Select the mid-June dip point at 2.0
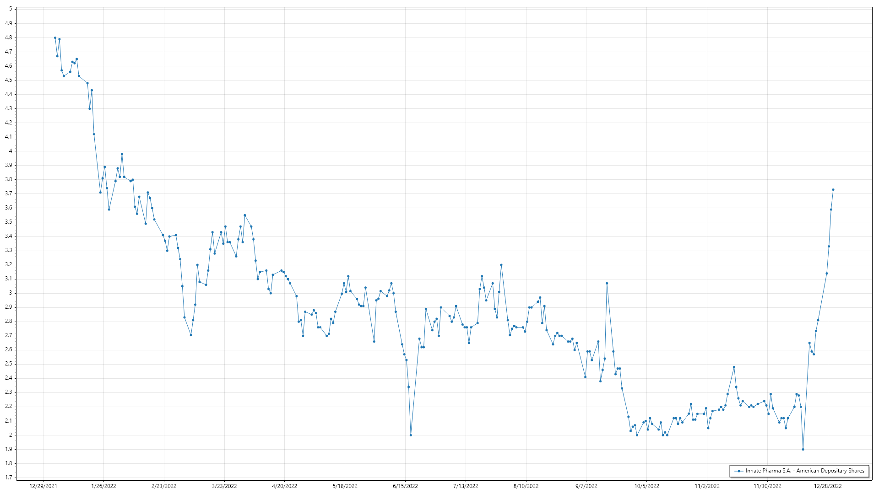The height and width of the screenshot is (494, 879). [x=411, y=435]
